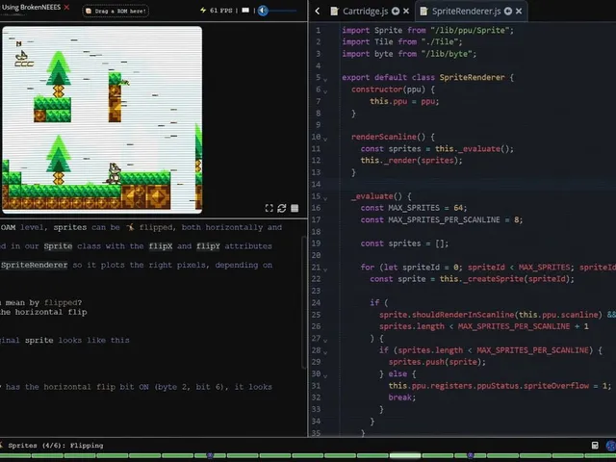The width and height of the screenshot is (616, 462).
Task: Click 'break;' on line 32
Action: pos(402,398)
